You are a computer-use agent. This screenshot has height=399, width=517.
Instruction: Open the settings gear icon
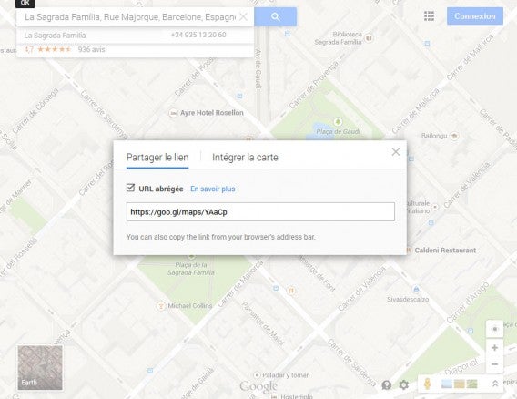tap(404, 384)
